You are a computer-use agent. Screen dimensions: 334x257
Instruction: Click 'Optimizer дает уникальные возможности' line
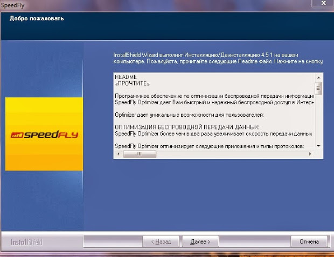[x=189, y=115]
